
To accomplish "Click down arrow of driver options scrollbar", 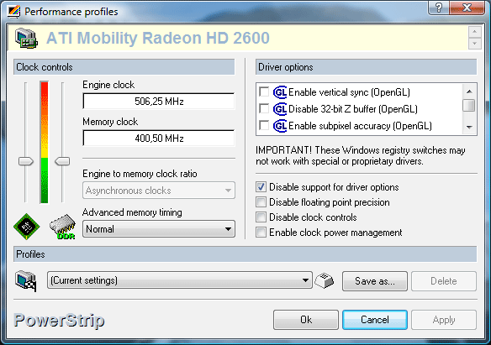I will [x=469, y=128].
